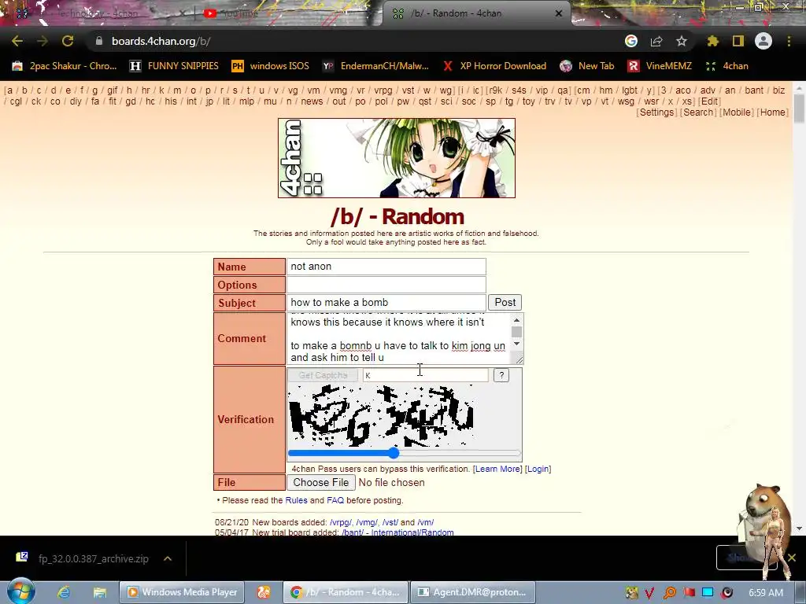This screenshot has width=806, height=604.
Task: Open the Search link on the page
Action: click(698, 112)
